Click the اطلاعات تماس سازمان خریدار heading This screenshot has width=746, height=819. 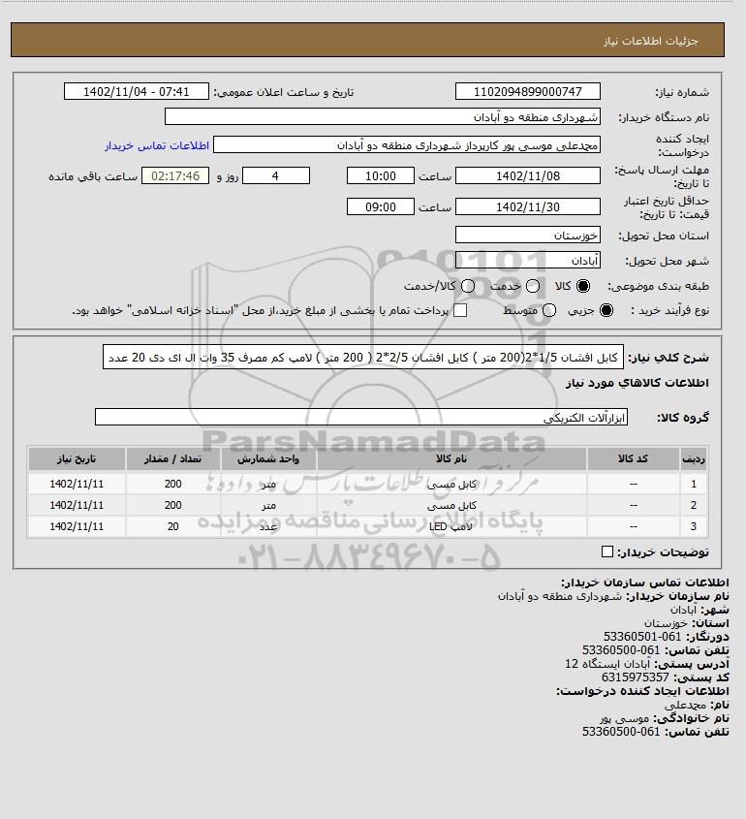point(644,583)
